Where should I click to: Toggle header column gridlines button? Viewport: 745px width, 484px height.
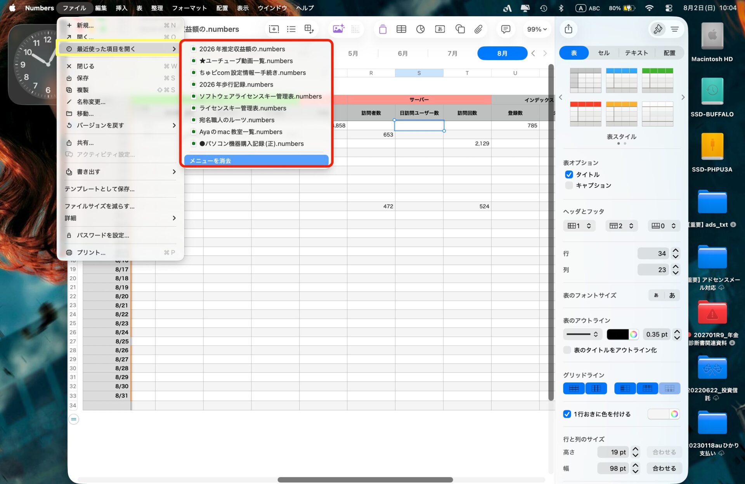(625, 389)
